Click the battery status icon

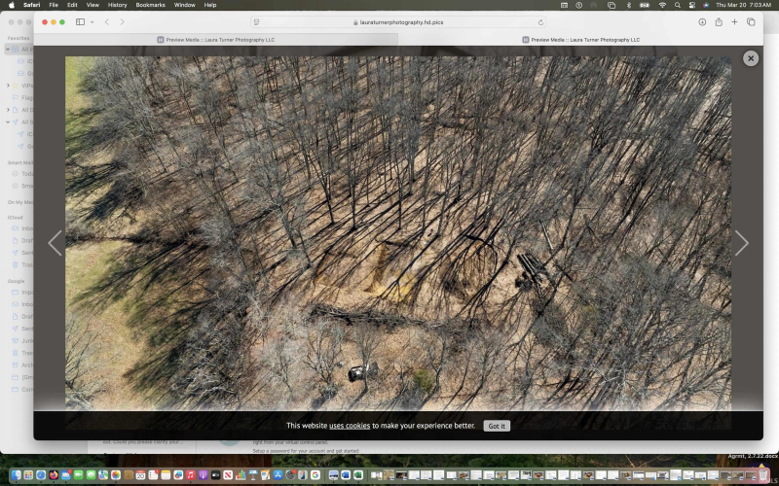tap(645, 5)
